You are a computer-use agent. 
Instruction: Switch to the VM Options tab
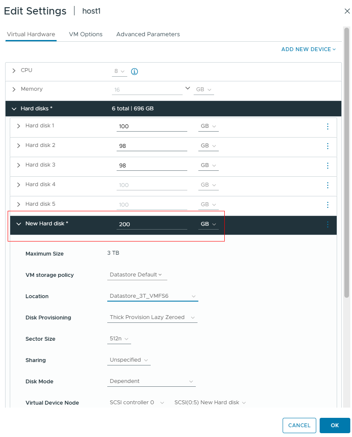tap(86, 34)
